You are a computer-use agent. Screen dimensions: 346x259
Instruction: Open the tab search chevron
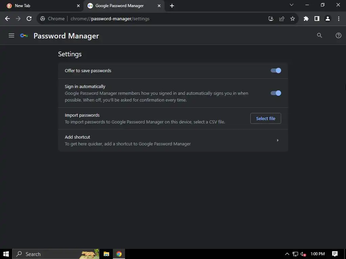pyautogui.click(x=292, y=5)
